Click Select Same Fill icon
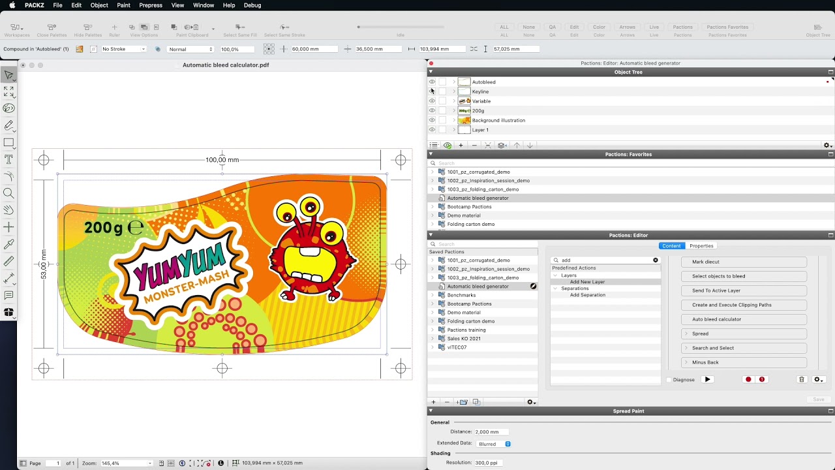 click(240, 27)
